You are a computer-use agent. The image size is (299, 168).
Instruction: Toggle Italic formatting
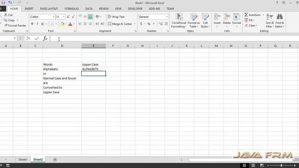tap(37, 24)
